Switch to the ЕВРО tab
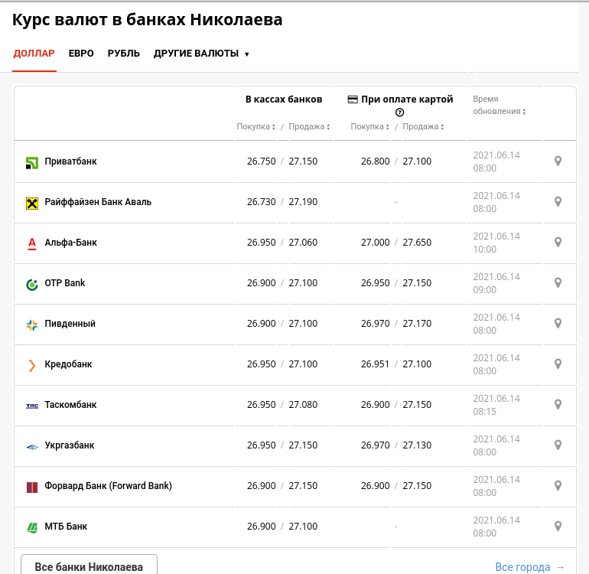The image size is (589, 574). 81,54
